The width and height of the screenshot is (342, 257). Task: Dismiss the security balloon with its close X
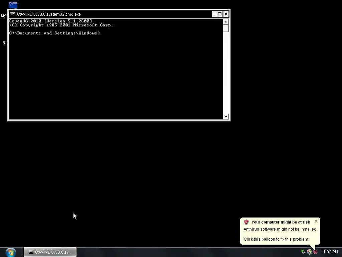point(316,222)
